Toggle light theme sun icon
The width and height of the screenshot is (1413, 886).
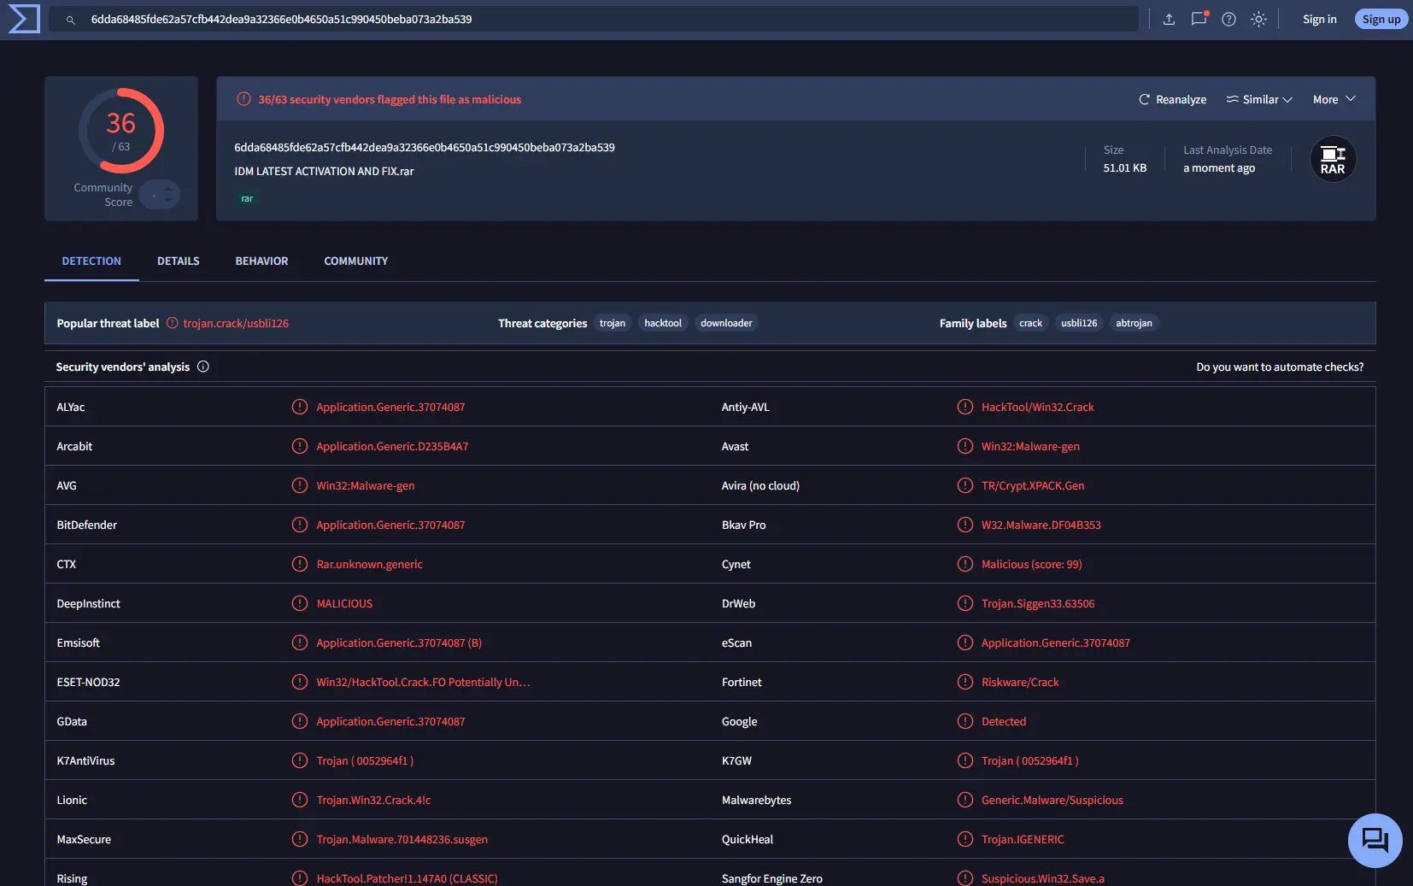coord(1258,19)
